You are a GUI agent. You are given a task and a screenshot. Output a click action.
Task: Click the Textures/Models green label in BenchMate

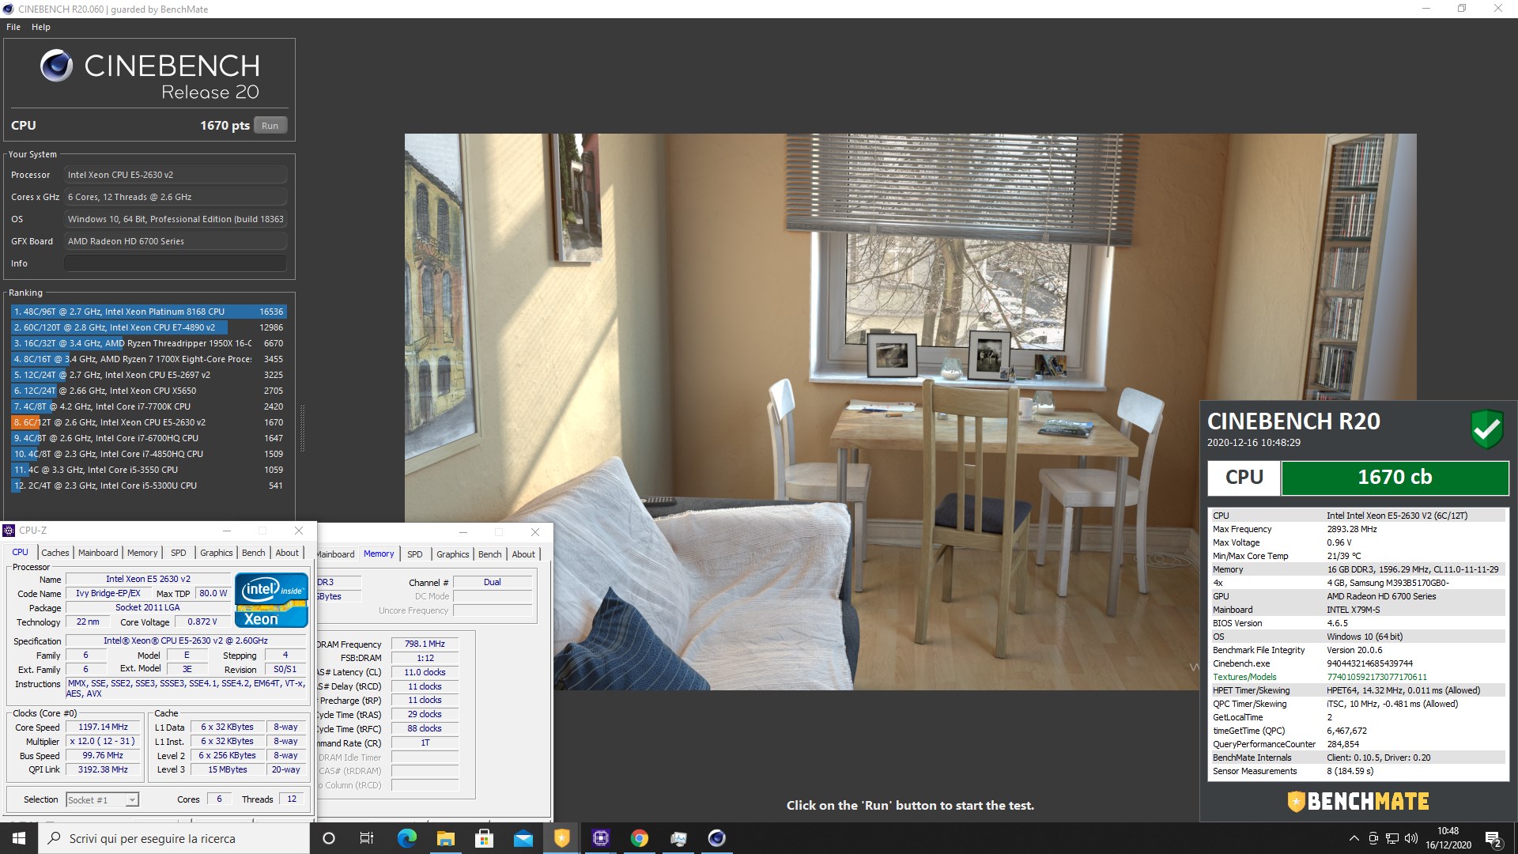click(x=1244, y=677)
